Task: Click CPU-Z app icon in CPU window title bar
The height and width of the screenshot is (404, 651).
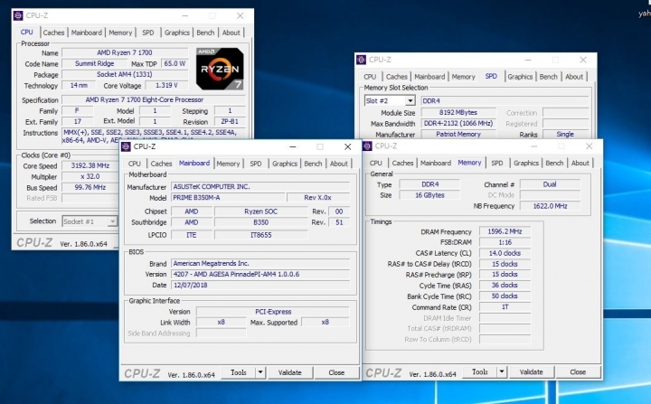Action: click(18, 15)
